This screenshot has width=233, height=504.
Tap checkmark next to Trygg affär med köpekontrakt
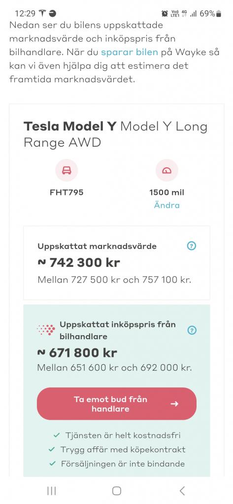point(52,449)
